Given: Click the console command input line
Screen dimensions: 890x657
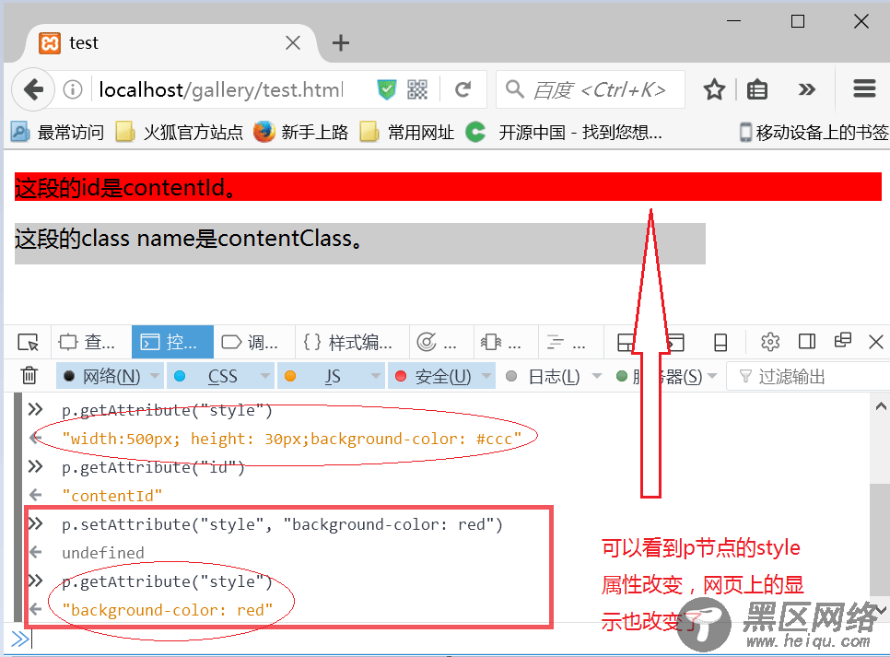Looking at the screenshot, I should click(x=449, y=639).
